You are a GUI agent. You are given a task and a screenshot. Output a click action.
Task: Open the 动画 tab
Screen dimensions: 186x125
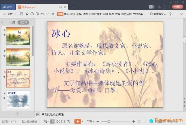pyautogui.click(x=85, y=14)
